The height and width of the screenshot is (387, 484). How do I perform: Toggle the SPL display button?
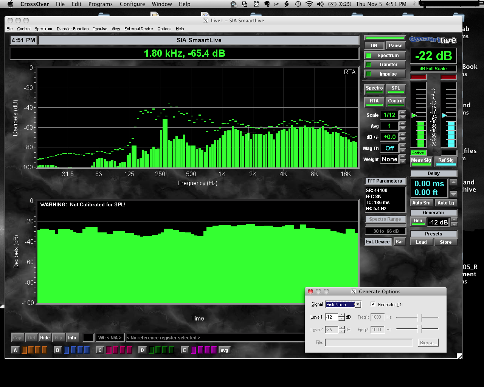click(396, 89)
